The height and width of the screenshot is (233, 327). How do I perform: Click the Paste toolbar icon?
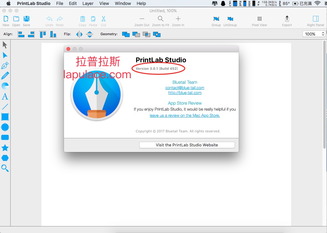click(93, 21)
